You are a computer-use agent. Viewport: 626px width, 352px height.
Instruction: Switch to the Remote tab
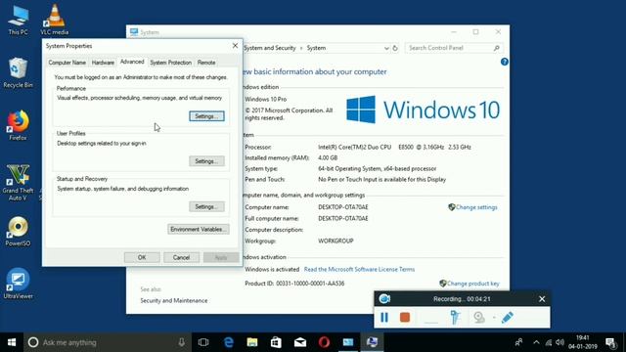(206, 63)
